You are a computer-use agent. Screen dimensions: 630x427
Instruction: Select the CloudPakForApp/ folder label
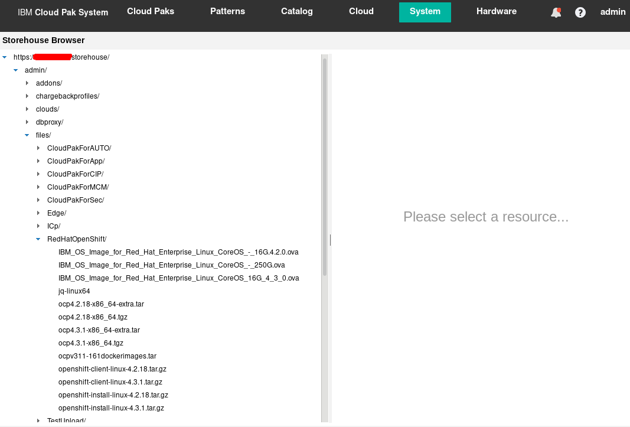pos(76,161)
